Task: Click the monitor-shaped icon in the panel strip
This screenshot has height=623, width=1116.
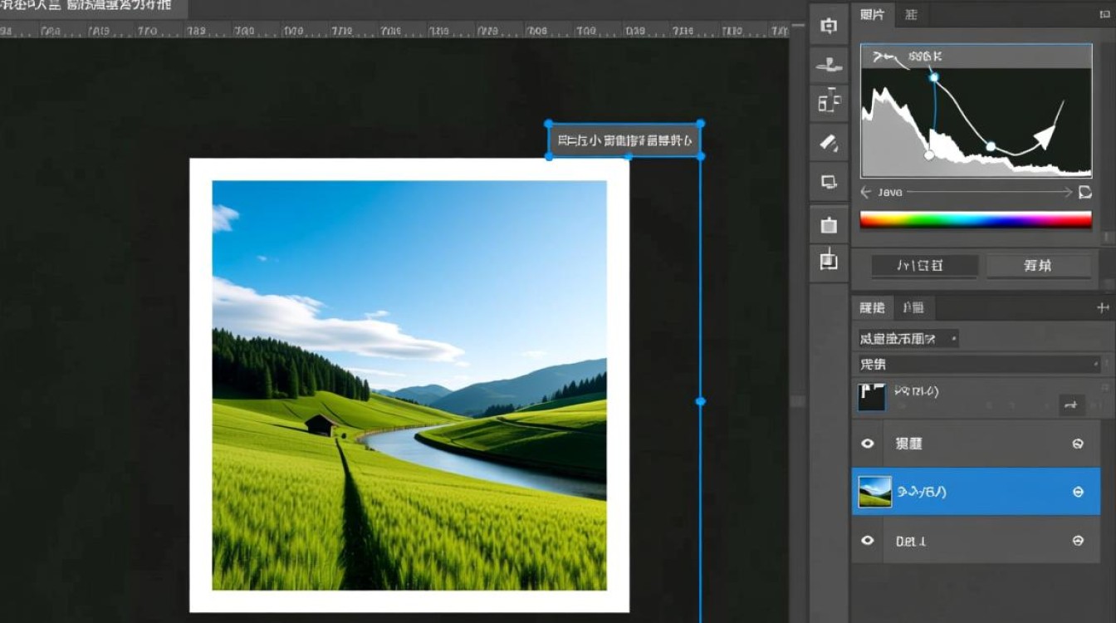Action: pyautogui.click(x=828, y=181)
